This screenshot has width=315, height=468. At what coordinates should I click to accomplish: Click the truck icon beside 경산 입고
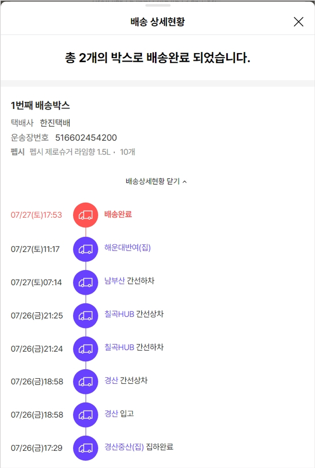pyautogui.click(x=86, y=415)
